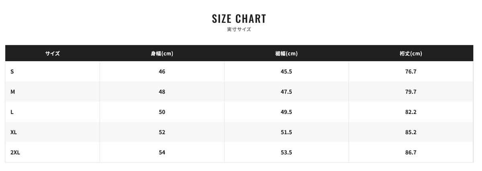Click the L size row label
This screenshot has height=171, width=482.
coord(12,112)
